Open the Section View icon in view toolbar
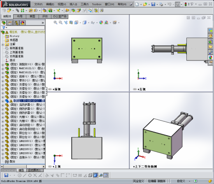This screenshot has width=214, height=184. coord(71,23)
